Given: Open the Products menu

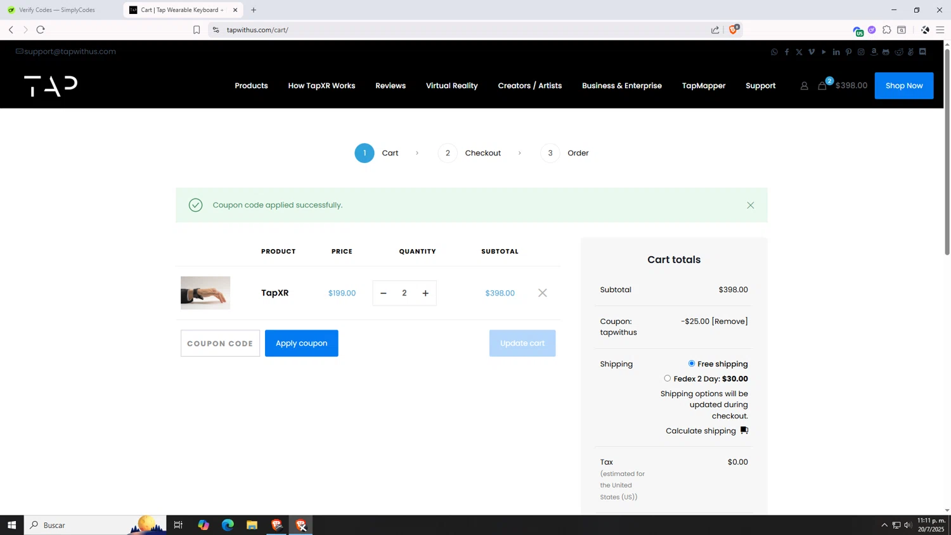Looking at the screenshot, I should click(251, 86).
